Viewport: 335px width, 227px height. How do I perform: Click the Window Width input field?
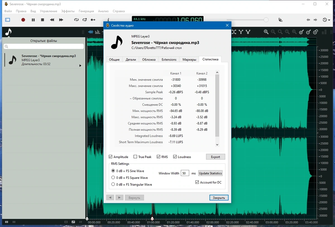point(185,173)
